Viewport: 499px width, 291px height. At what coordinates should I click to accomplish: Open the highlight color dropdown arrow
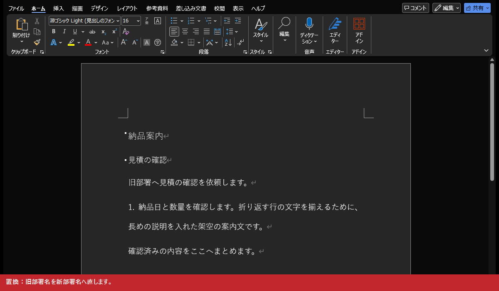pos(79,42)
